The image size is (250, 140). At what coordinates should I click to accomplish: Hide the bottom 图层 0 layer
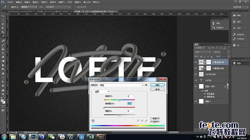pos(196,101)
